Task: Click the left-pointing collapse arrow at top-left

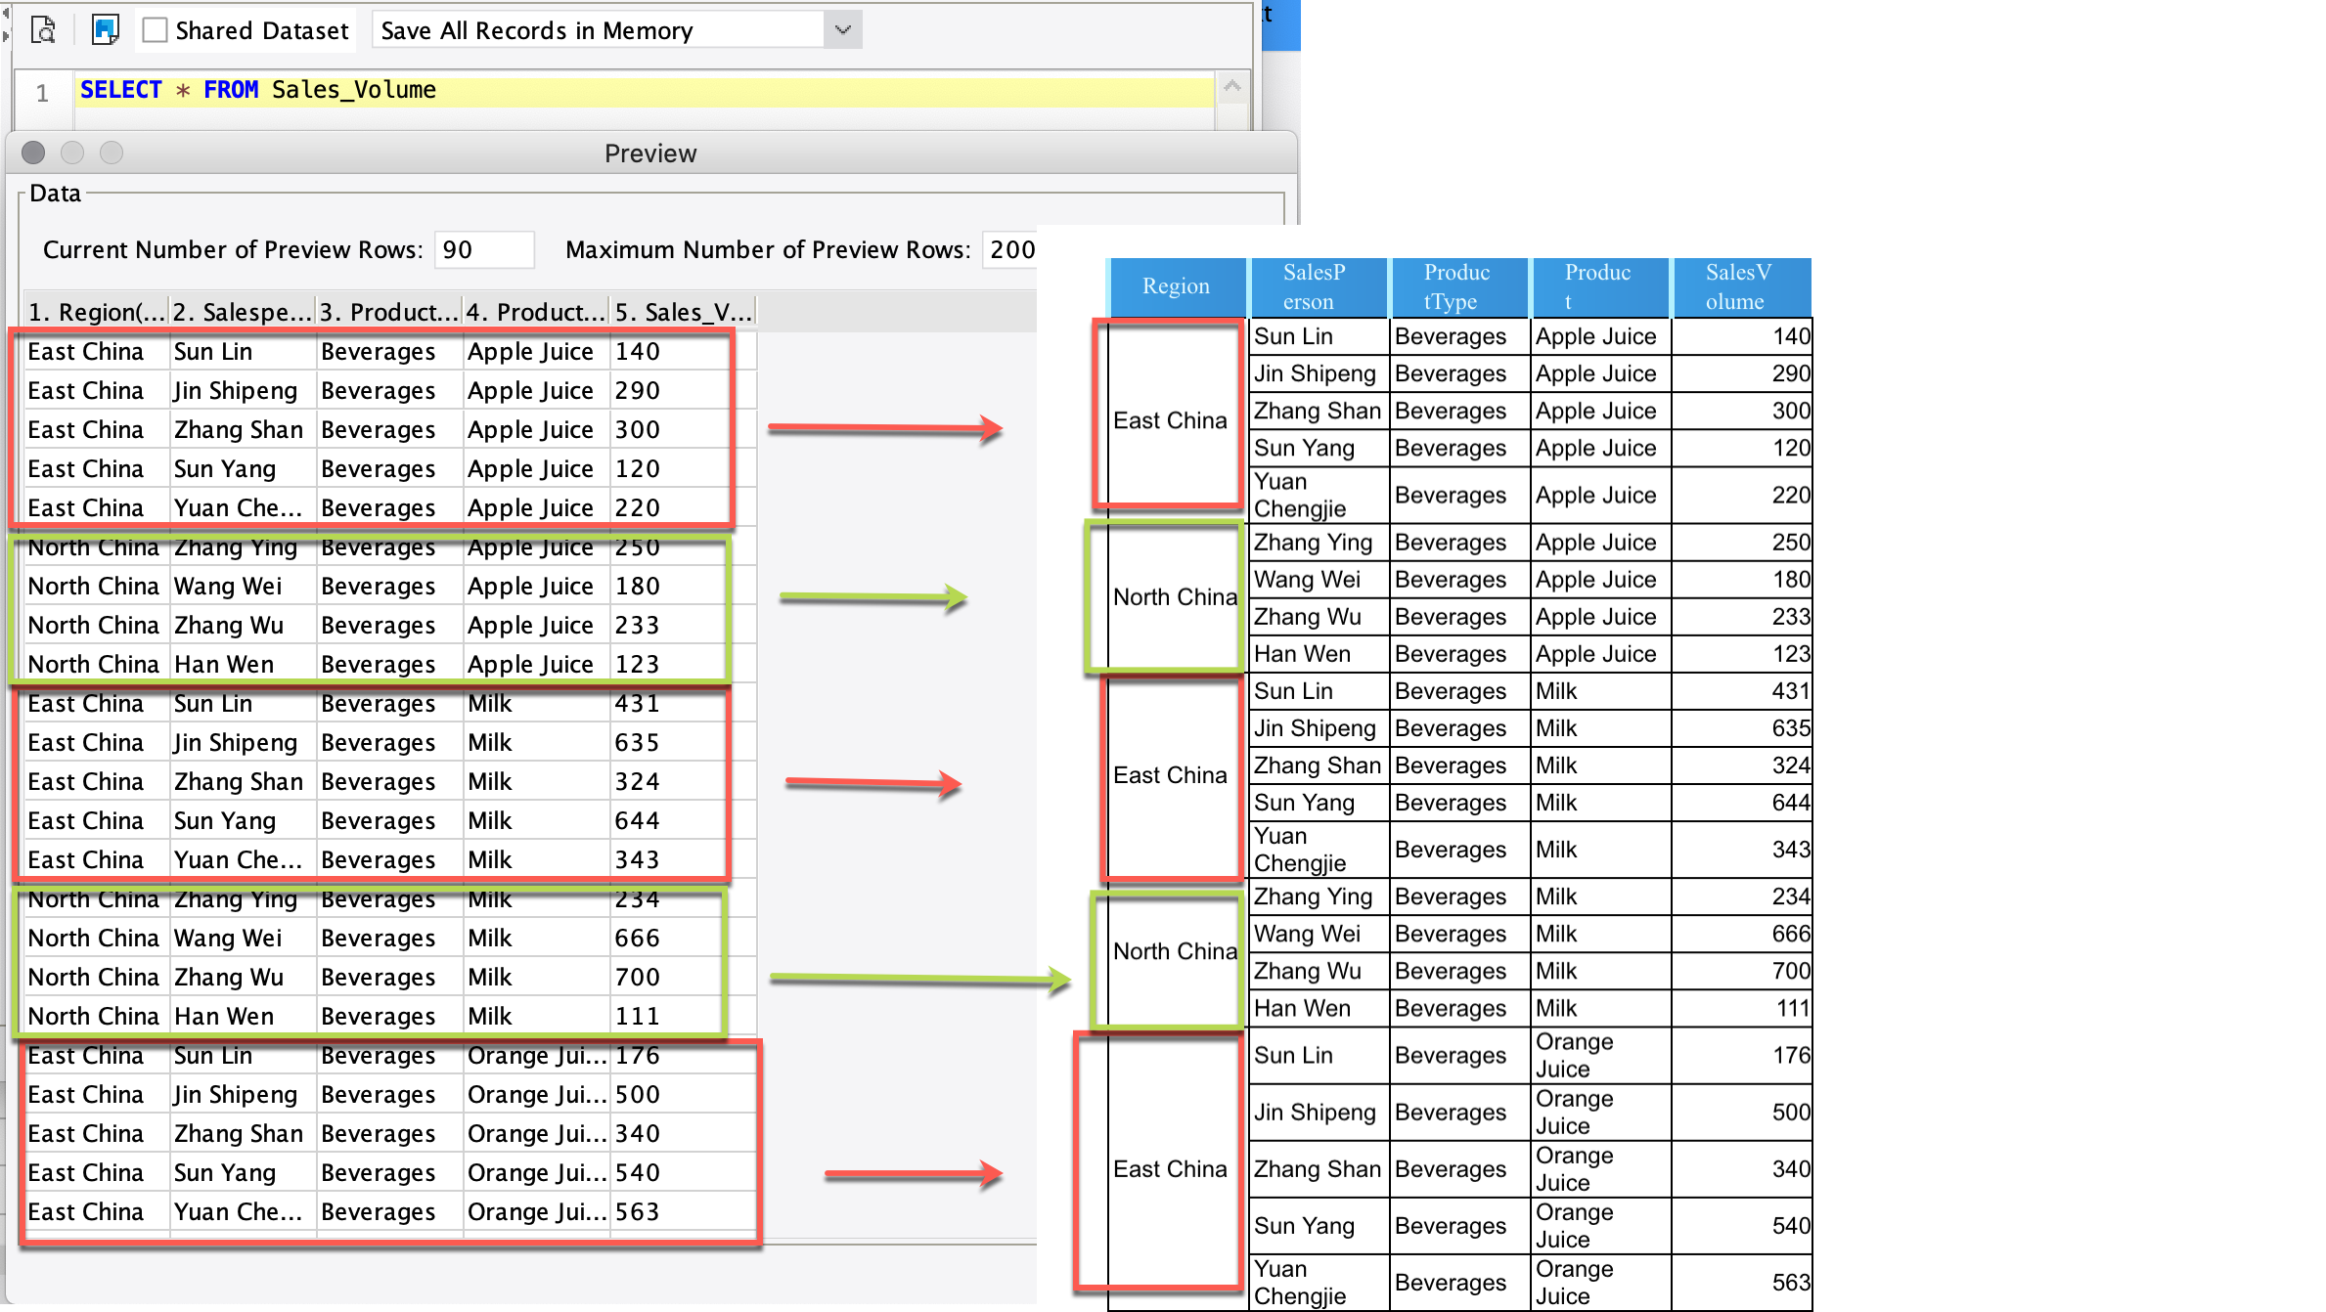Action: [5, 14]
